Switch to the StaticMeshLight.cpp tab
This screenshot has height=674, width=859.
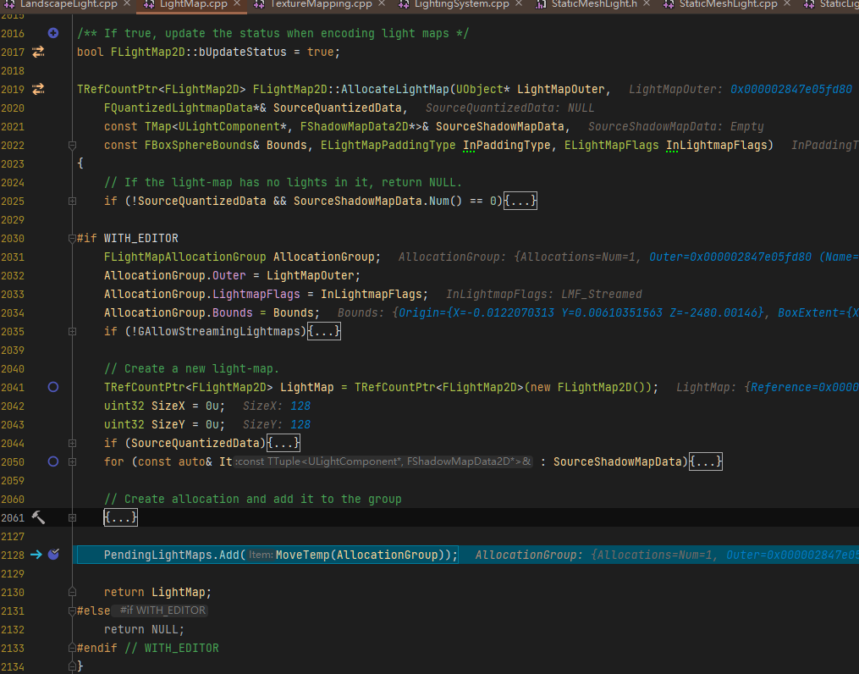(x=728, y=4)
